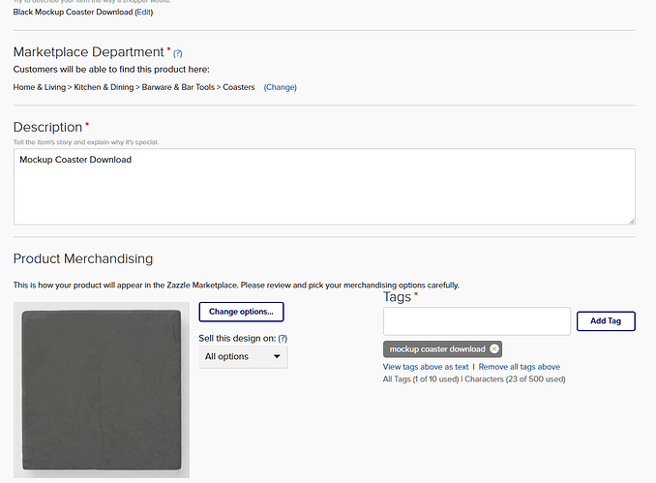Click the 'Coasters' breadcrumb text
The height and width of the screenshot is (483, 656).
(x=238, y=87)
